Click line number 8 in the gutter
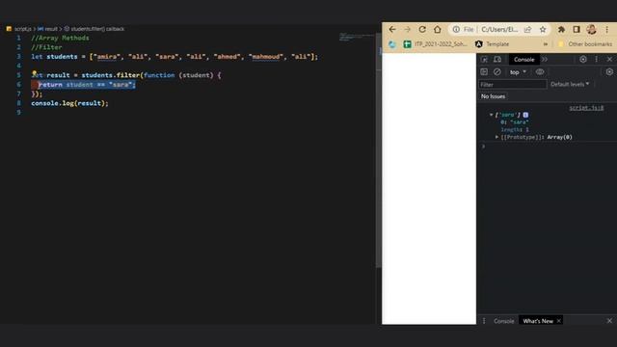The width and height of the screenshot is (617, 347). click(18, 103)
